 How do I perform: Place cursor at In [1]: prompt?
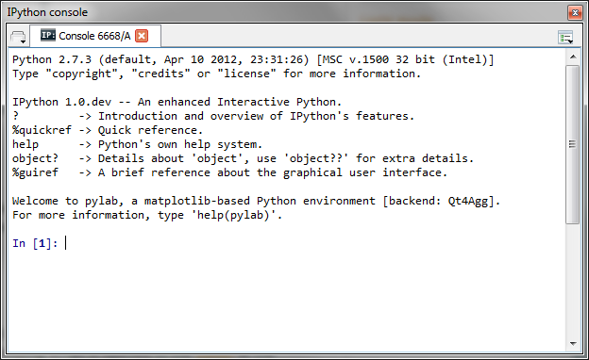point(66,243)
